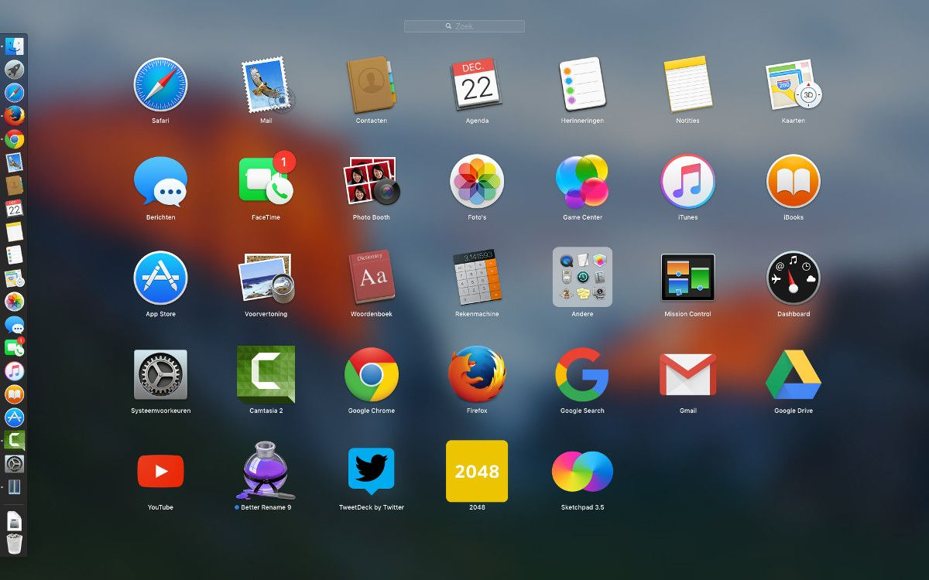
Task: Start Photo Booth
Action: click(372, 182)
